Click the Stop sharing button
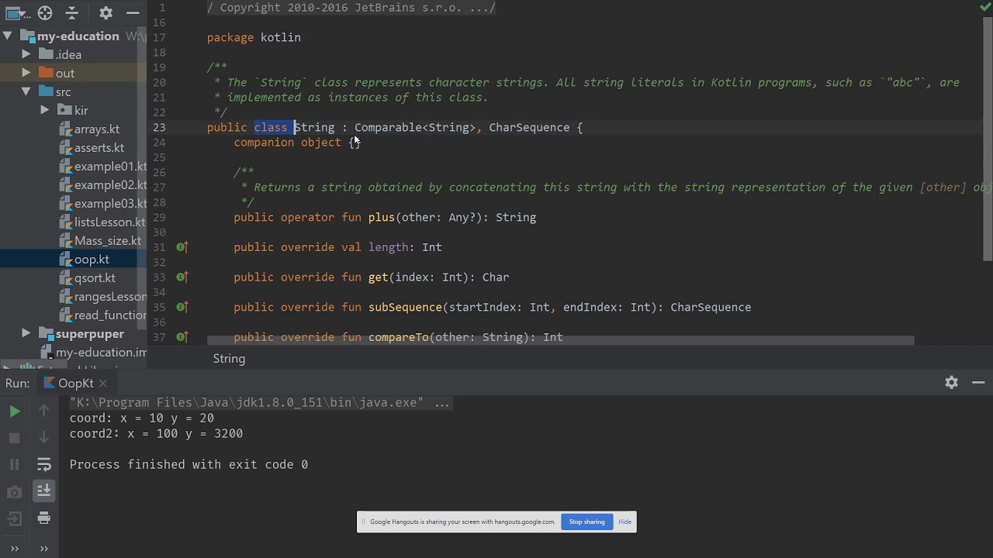993x558 pixels. (586, 522)
